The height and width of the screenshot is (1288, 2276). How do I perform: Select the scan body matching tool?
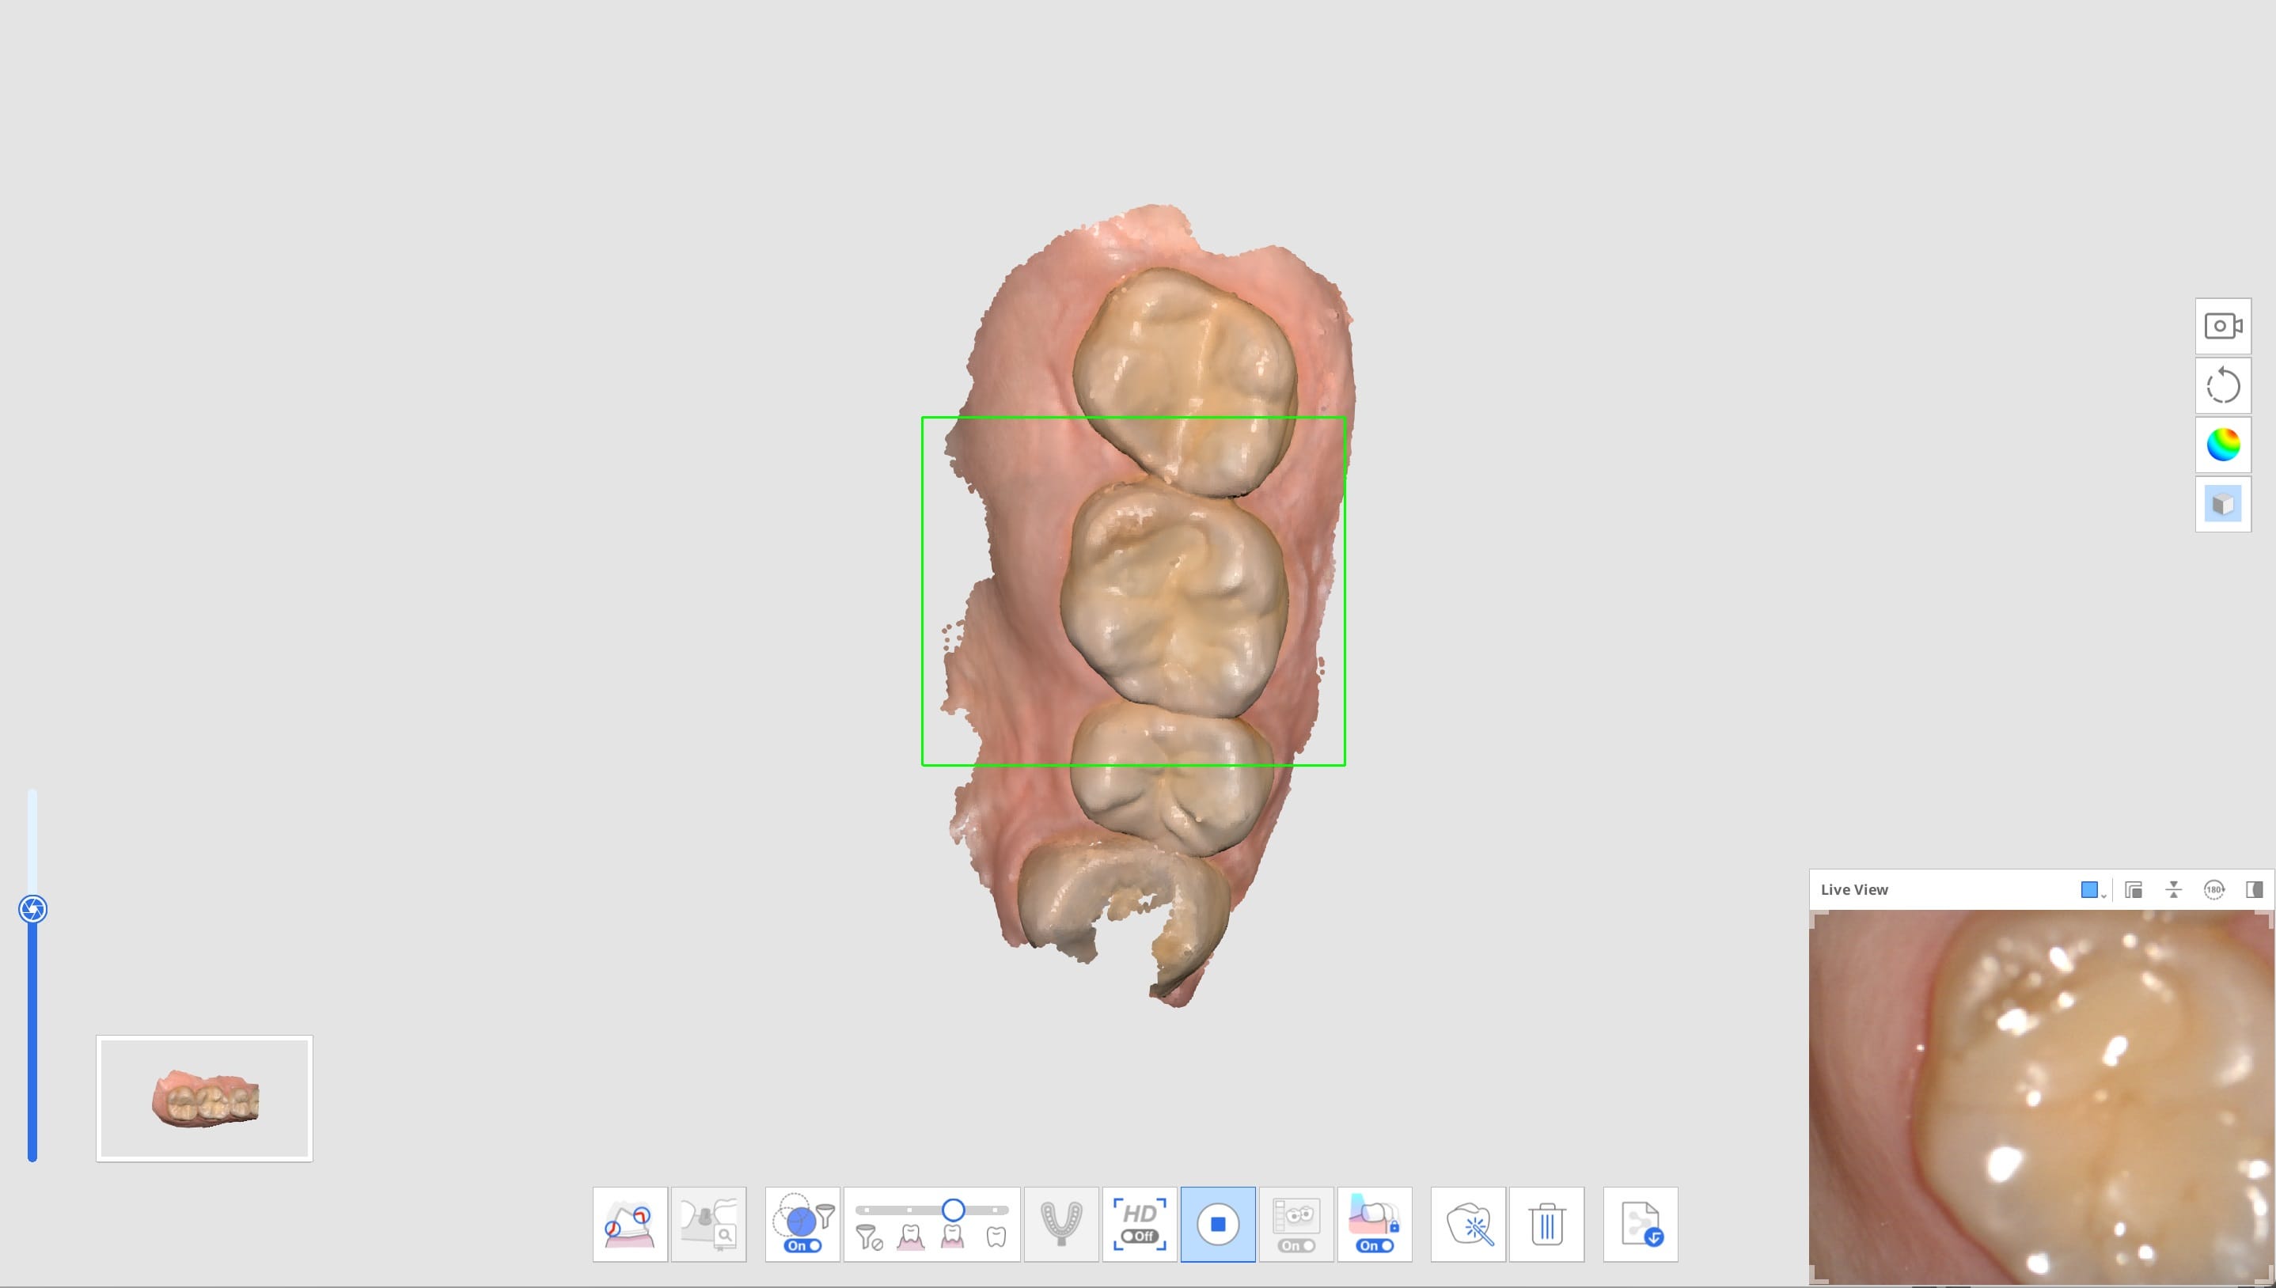(708, 1224)
